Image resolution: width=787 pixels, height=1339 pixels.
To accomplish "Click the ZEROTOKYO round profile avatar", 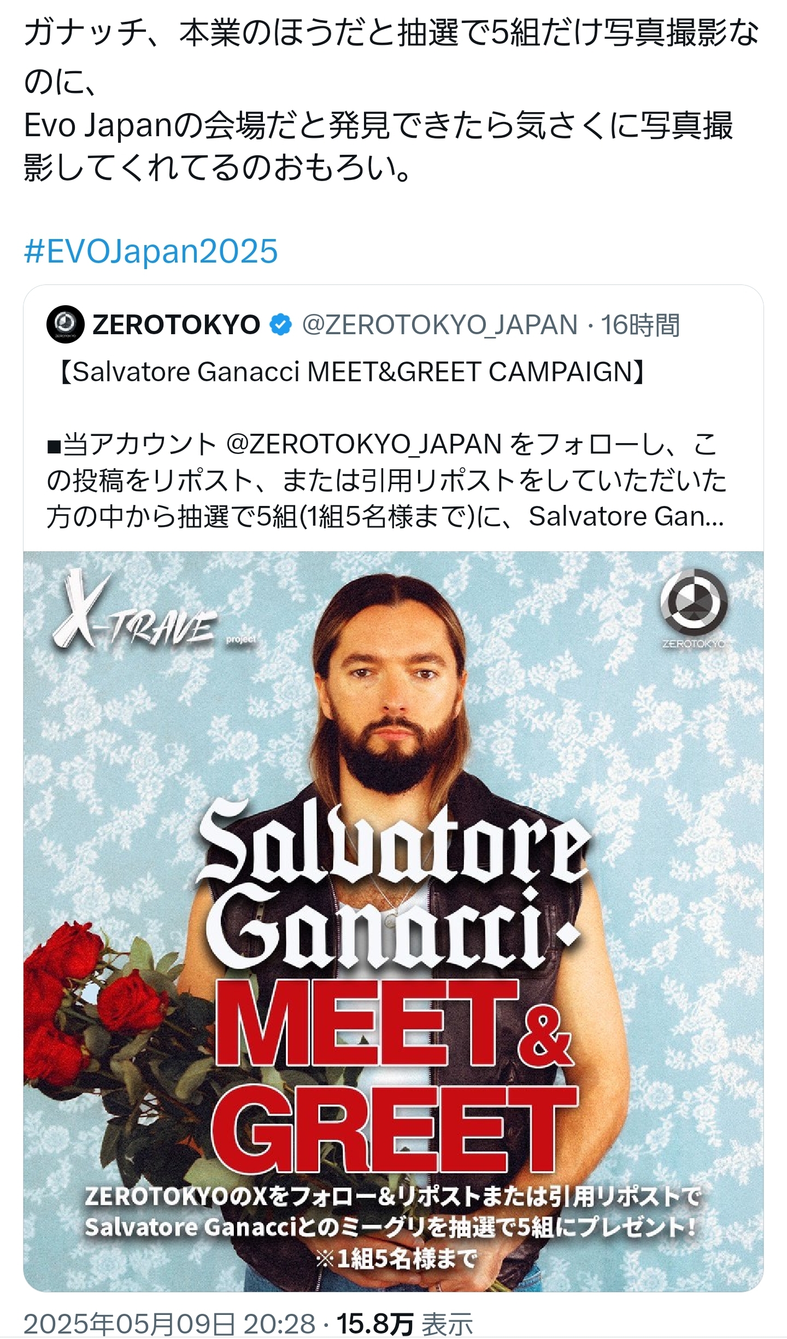I will click(66, 324).
